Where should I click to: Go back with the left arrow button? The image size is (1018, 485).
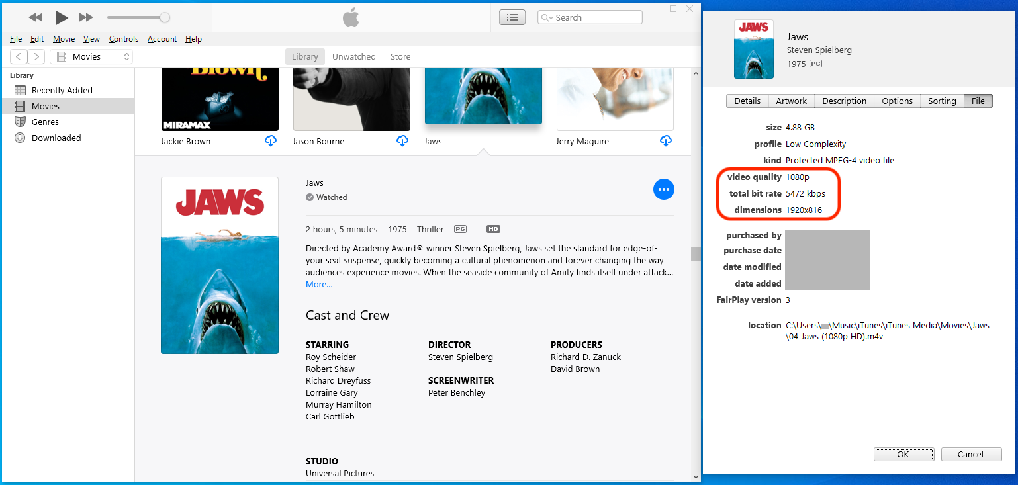pyautogui.click(x=19, y=57)
